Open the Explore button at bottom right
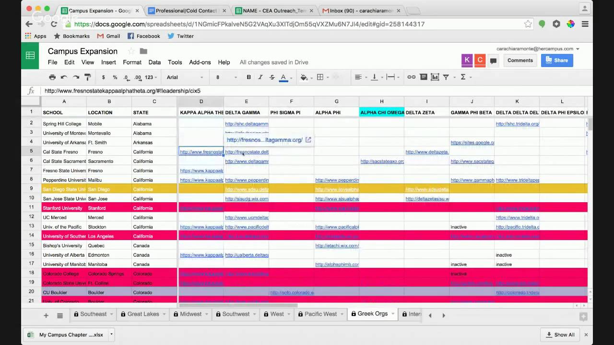The width and height of the screenshot is (614, 345). [583, 316]
